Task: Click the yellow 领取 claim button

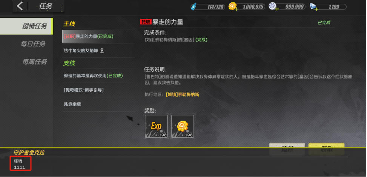Action: (327, 149)
